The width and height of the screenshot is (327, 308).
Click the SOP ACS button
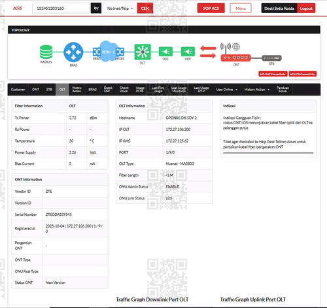click(x=211, y=9)
